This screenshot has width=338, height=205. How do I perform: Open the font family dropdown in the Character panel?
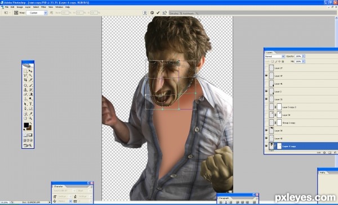74,190
